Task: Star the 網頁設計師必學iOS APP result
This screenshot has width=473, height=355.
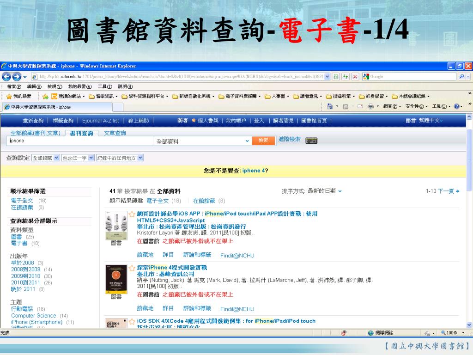Action: (x=132, y=214)
